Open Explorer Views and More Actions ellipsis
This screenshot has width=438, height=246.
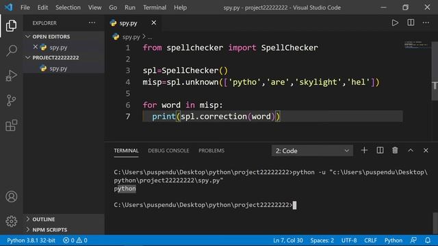tap(92, 23)
